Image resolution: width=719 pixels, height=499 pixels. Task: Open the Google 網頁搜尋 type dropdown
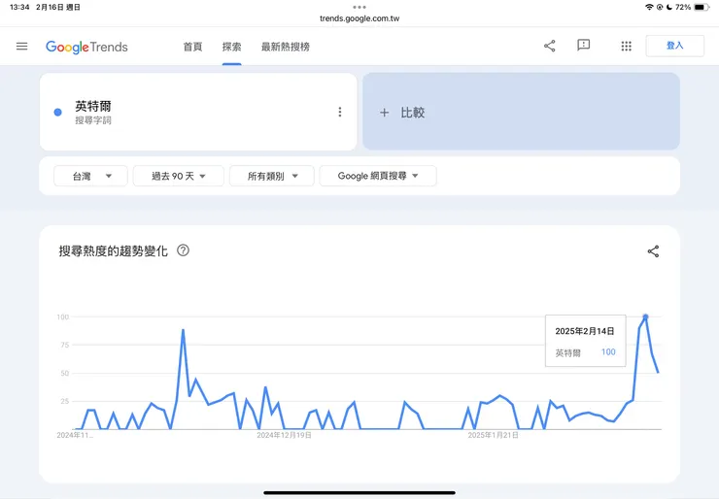point(378,176)
